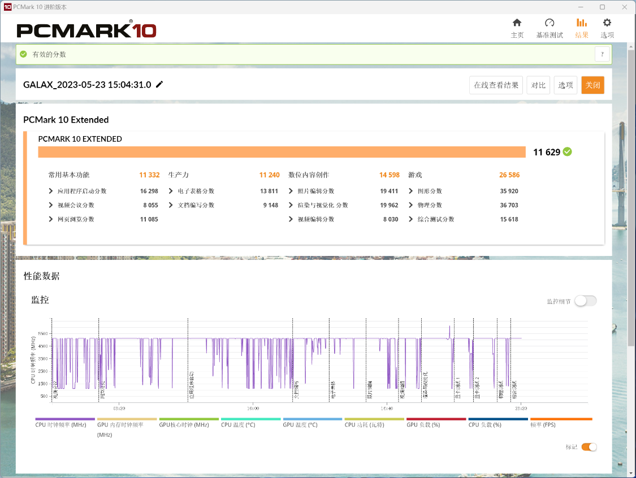Expand 照片编辑分数 row

pos(291,191)
